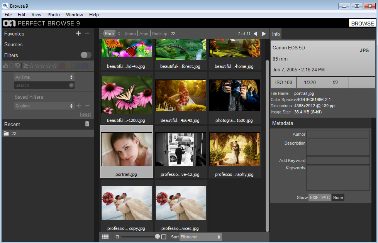Go to next image with right arrow
The width and height of the screenshot is (378, 243).
click(x=264, y=34)
